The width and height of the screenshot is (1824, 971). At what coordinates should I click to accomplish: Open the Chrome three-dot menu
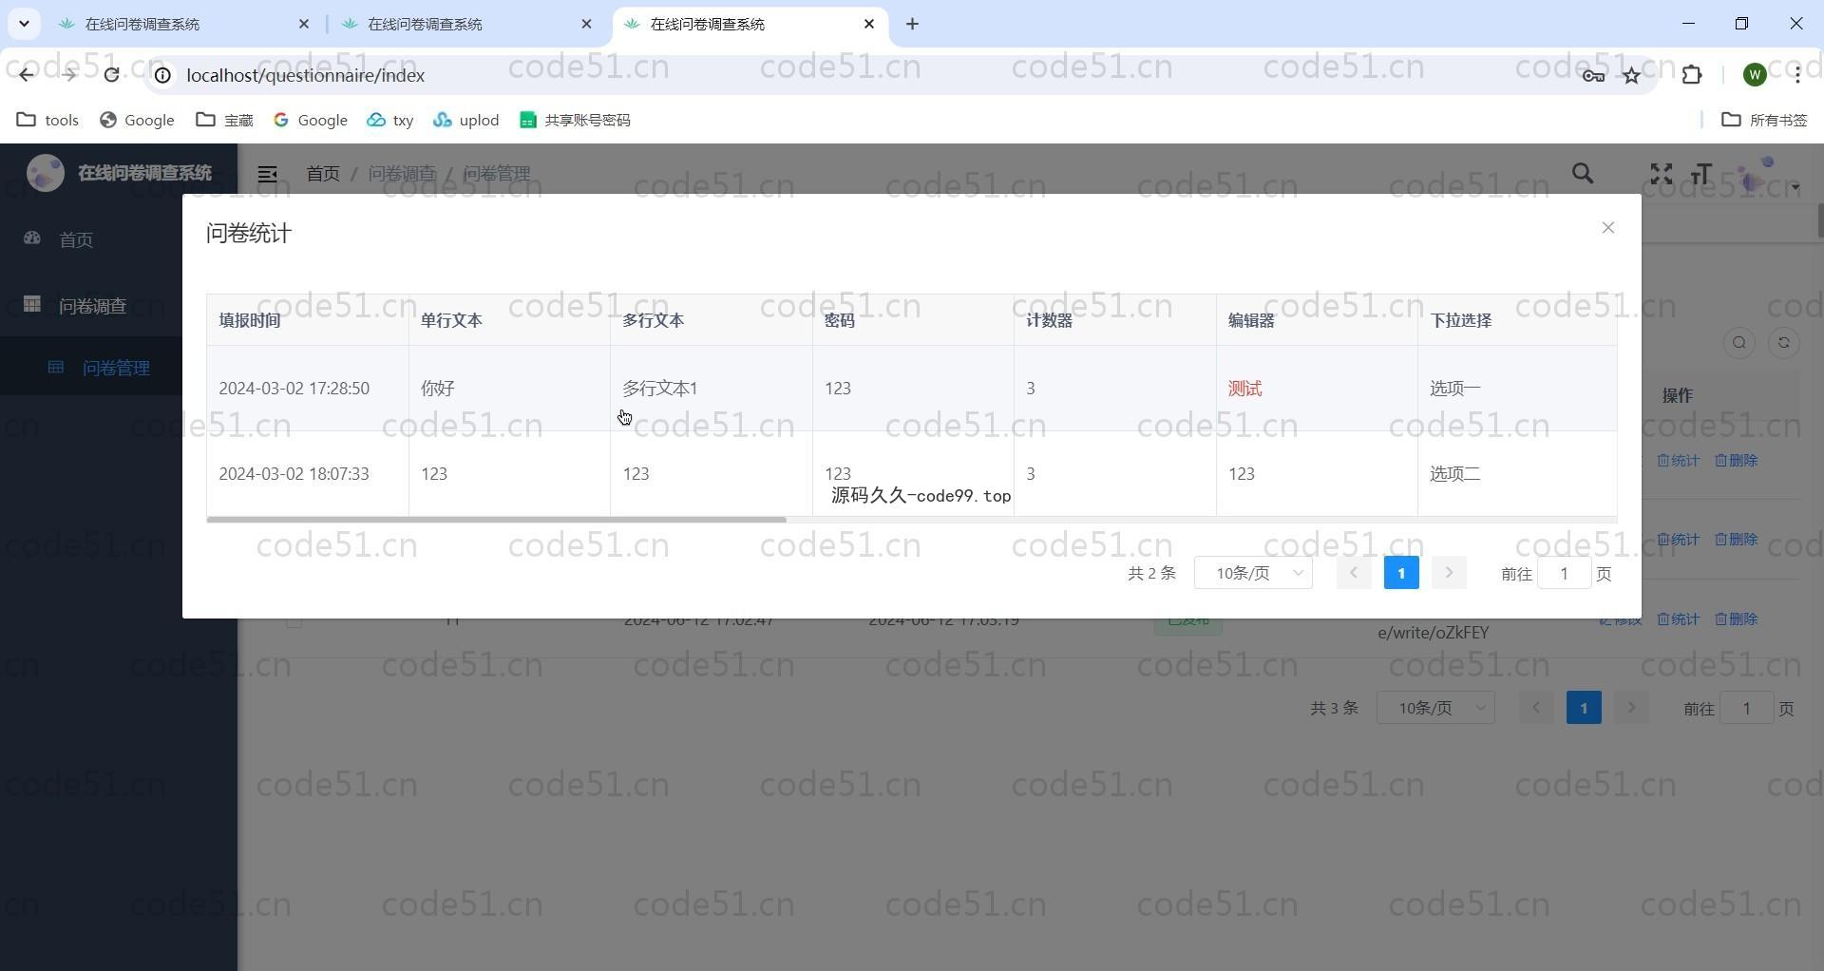tap(1797, 75)
